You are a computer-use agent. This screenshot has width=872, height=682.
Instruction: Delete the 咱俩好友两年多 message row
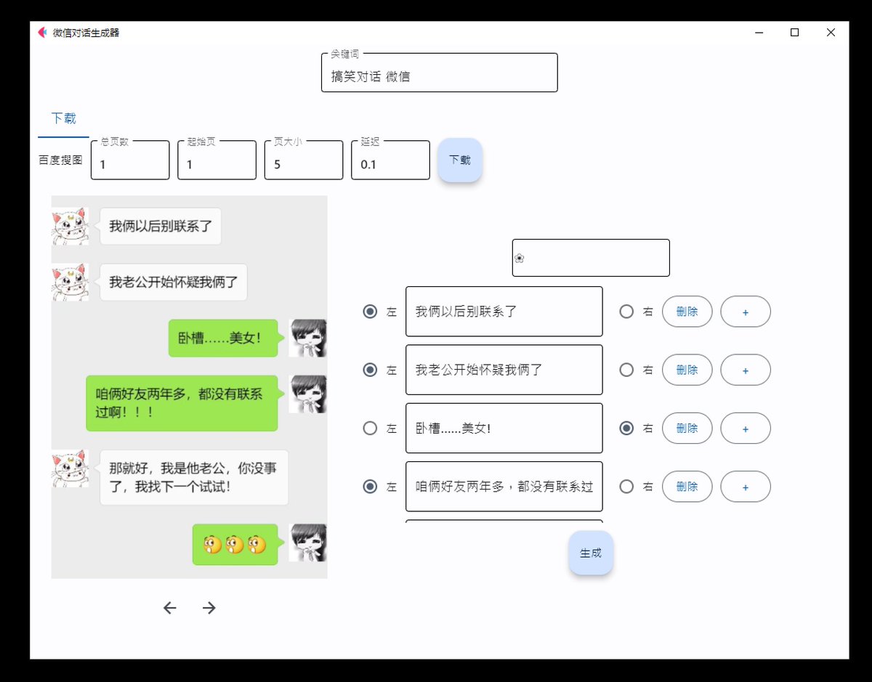coord(687,487)
